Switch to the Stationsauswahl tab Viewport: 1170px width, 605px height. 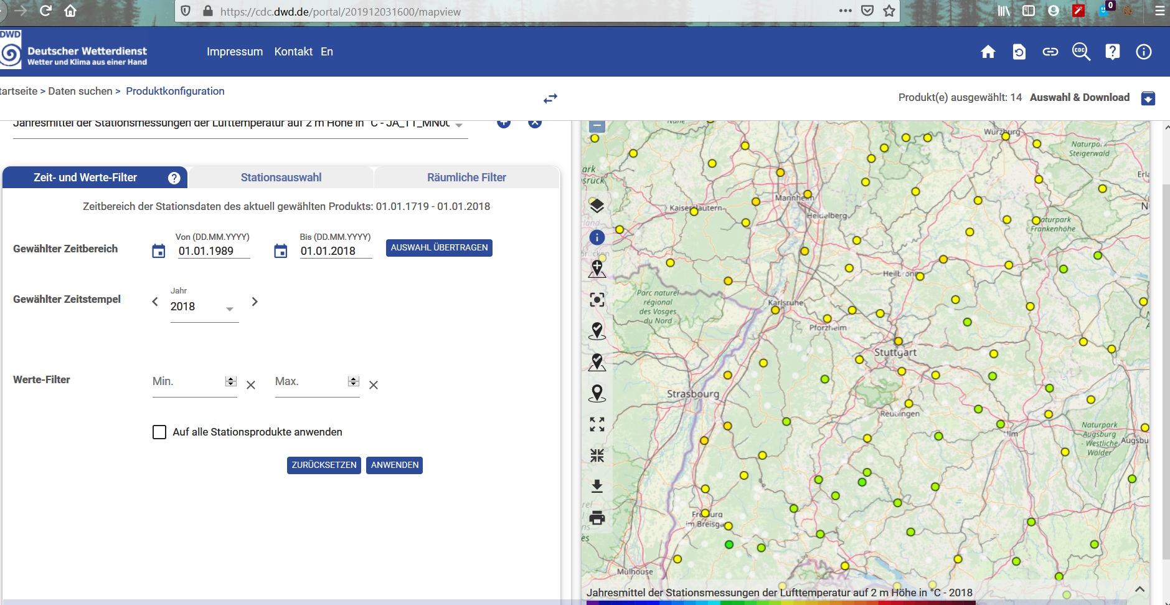pos(281,178)
